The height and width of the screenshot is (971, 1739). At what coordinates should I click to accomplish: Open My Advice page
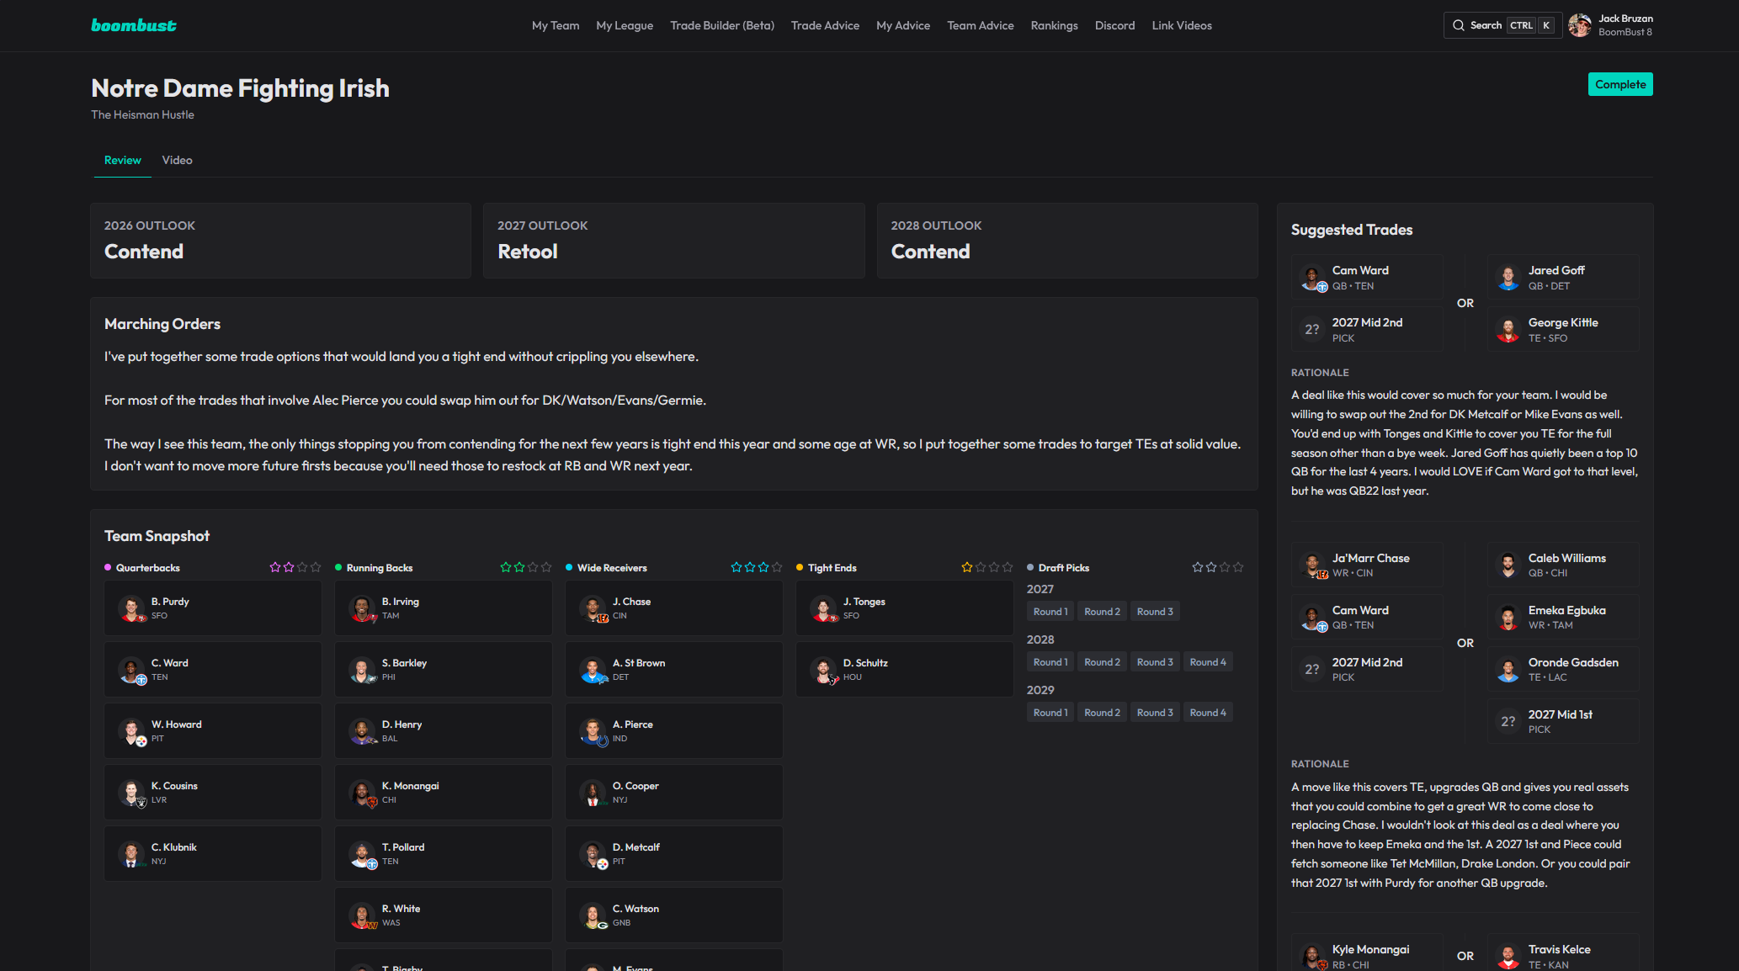coord(903,25)
